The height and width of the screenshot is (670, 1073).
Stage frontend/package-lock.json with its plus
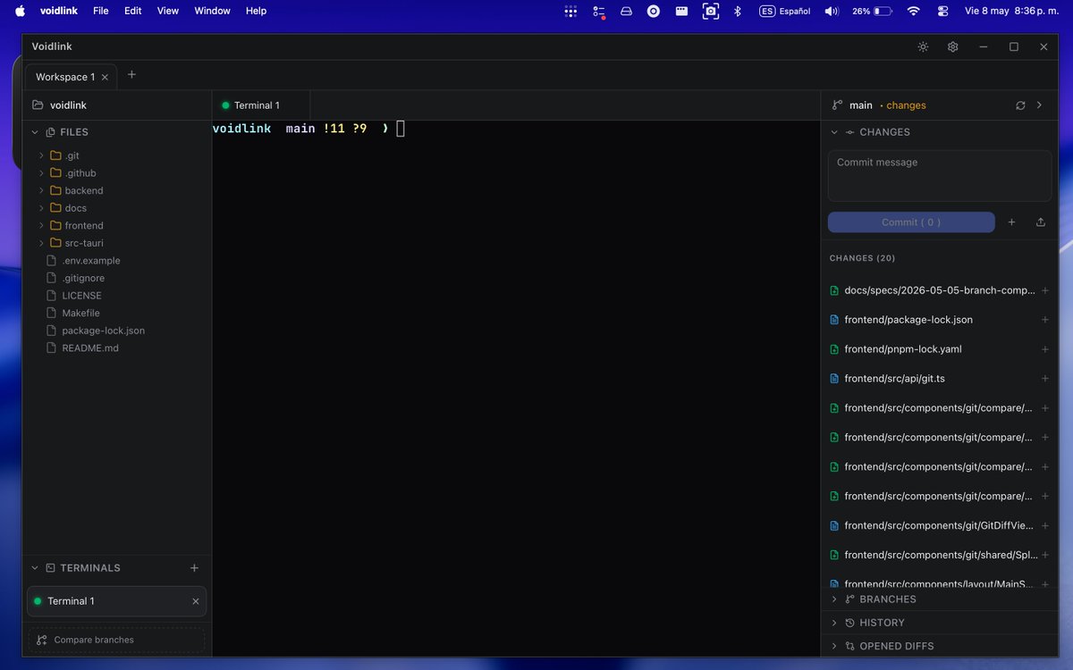[x=1045, y=320]
